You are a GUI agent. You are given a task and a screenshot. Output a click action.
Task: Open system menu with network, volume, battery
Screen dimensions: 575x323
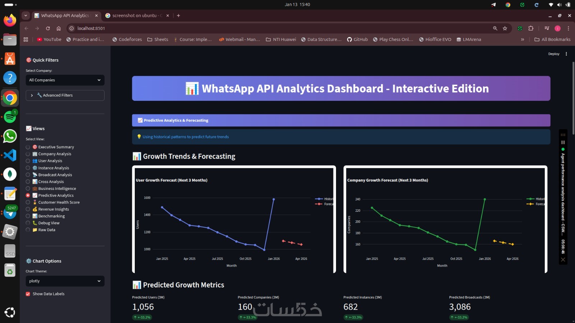559,5
